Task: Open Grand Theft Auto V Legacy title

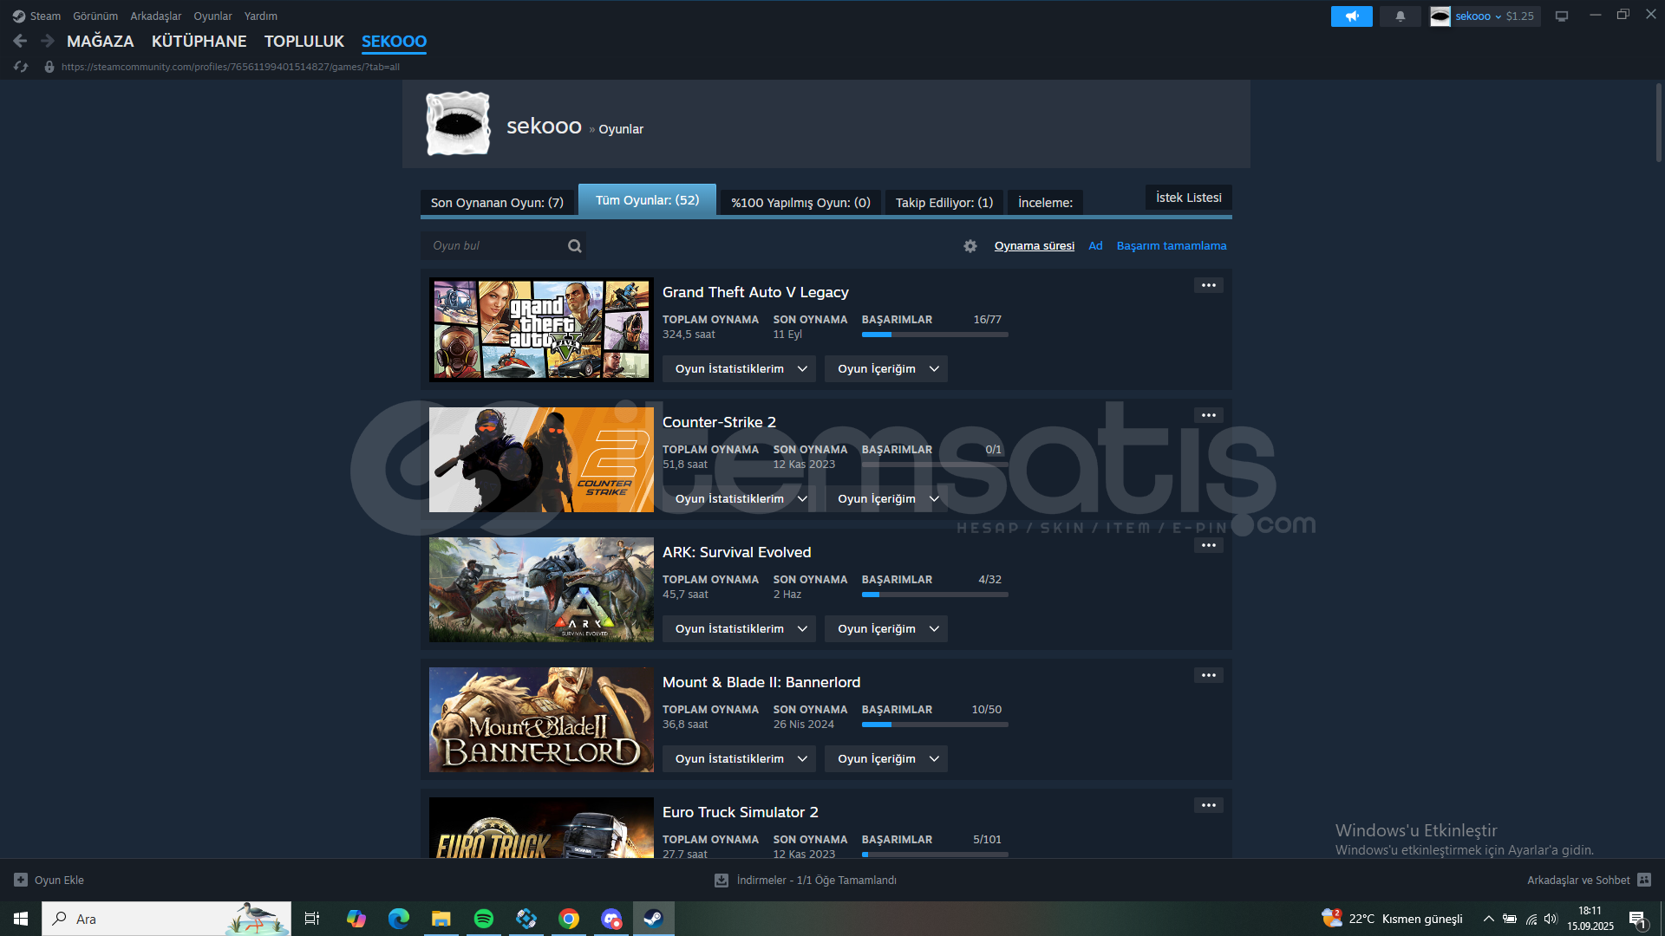Action: [x=755, y=292]
